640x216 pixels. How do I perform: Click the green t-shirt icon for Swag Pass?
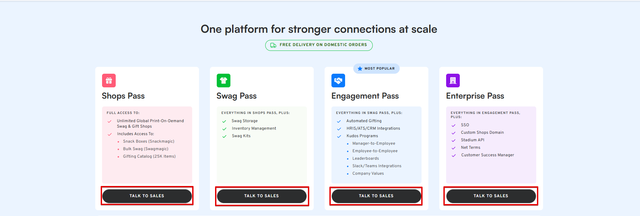[x=224, y=81]
